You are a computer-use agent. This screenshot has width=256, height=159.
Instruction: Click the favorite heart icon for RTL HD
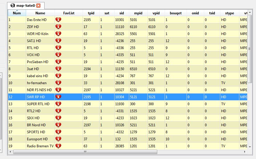click(x=58, y=48)
